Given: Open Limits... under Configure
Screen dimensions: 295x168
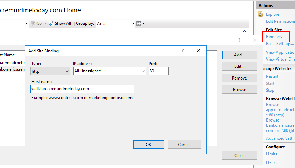Looking at the screenshot, I should [273, 154].
